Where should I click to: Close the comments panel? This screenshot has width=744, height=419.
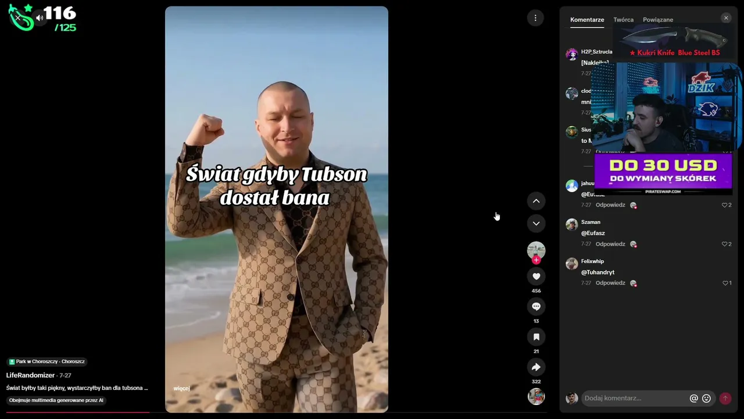coord(726,18)
